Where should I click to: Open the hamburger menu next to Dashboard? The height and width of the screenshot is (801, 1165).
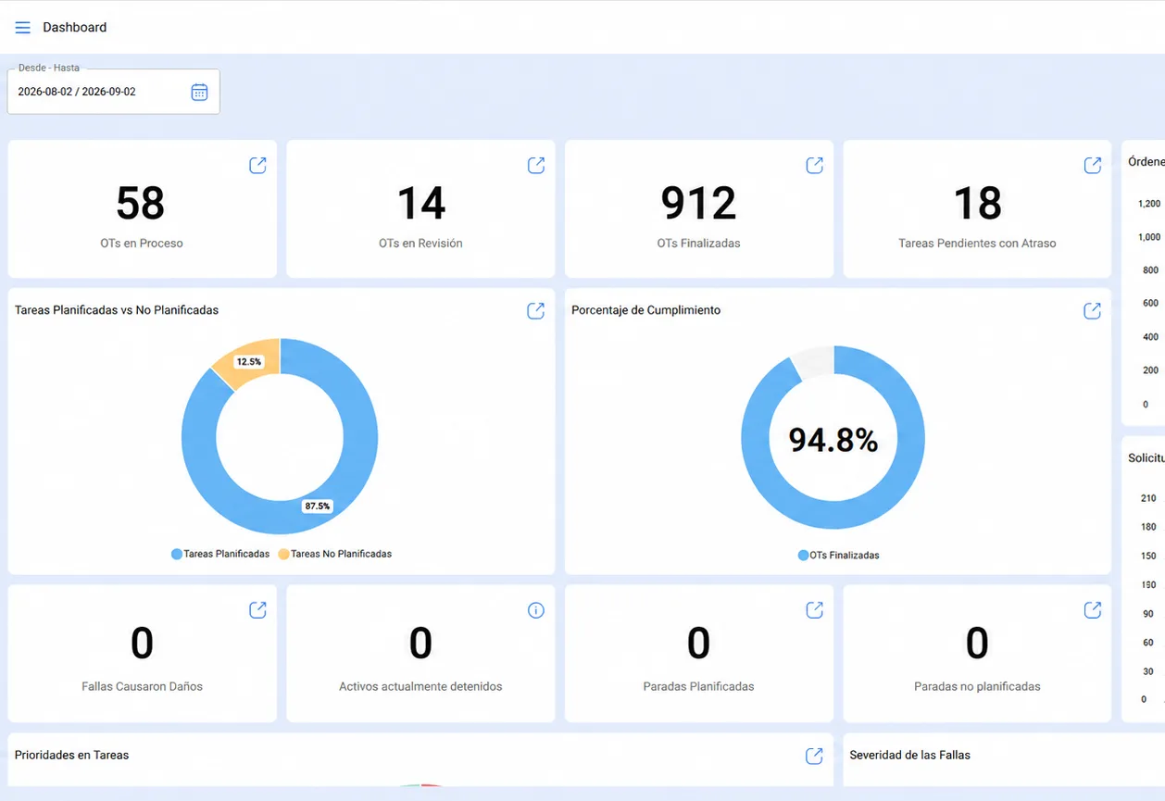(x=23, y=28)
